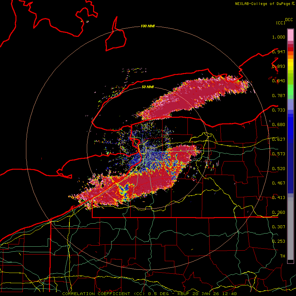Click the 0.893 legend value
The height and width of the screenshot is (296, 296).
(x=279, y=66)
